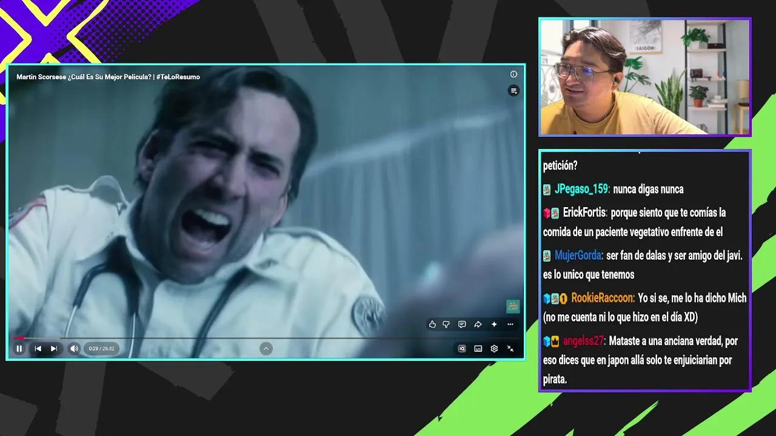Click username MujerGorda in chat
The width and height of the screenshot is (776, 436).
(578, 256)
